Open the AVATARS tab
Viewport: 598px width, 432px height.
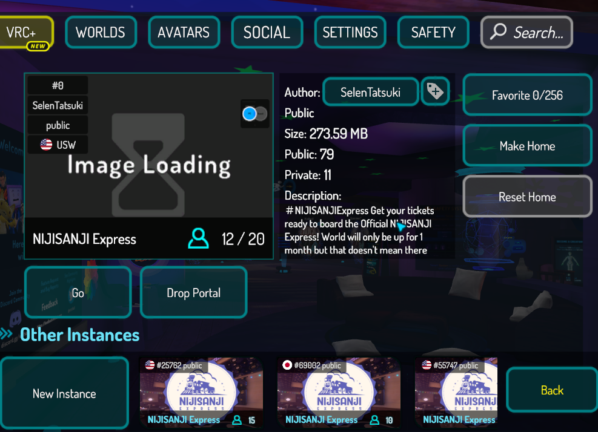click(184, 33)
